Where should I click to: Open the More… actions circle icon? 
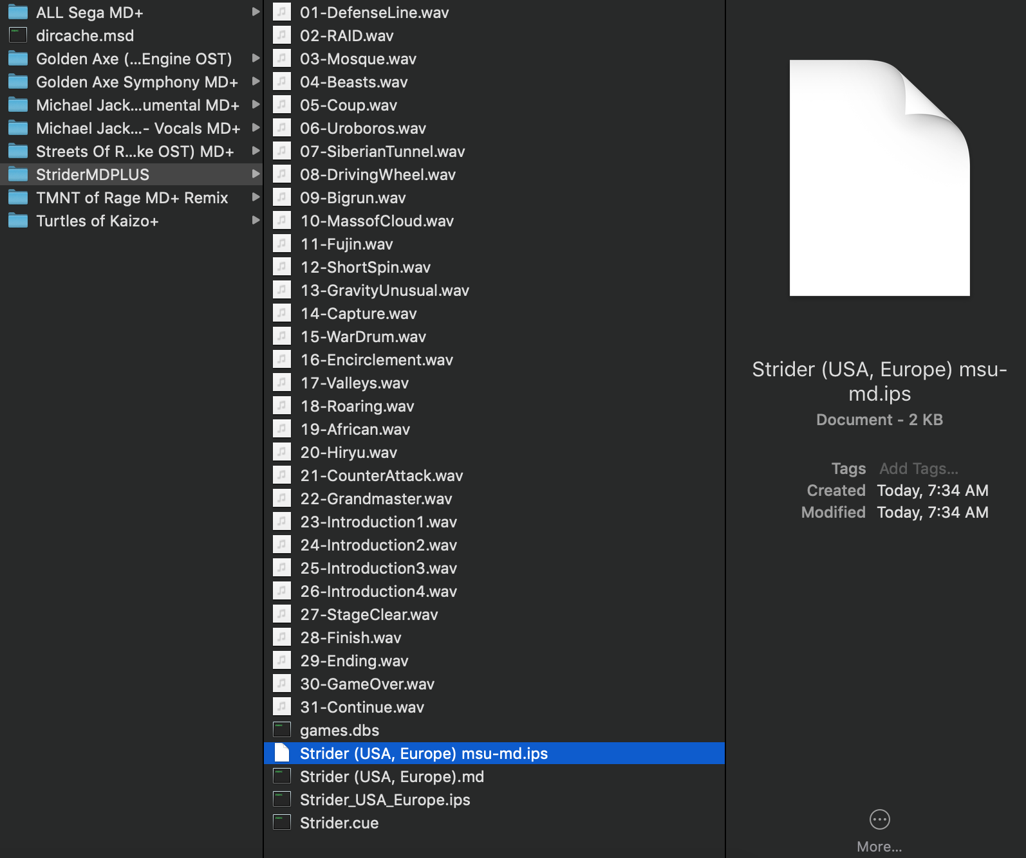click(879, 819)
